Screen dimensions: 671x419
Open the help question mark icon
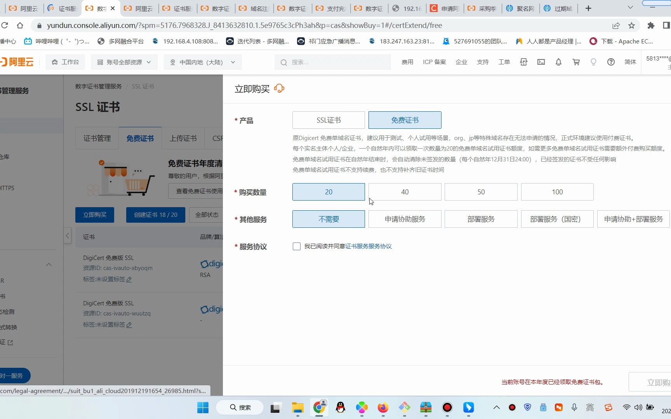611,62
